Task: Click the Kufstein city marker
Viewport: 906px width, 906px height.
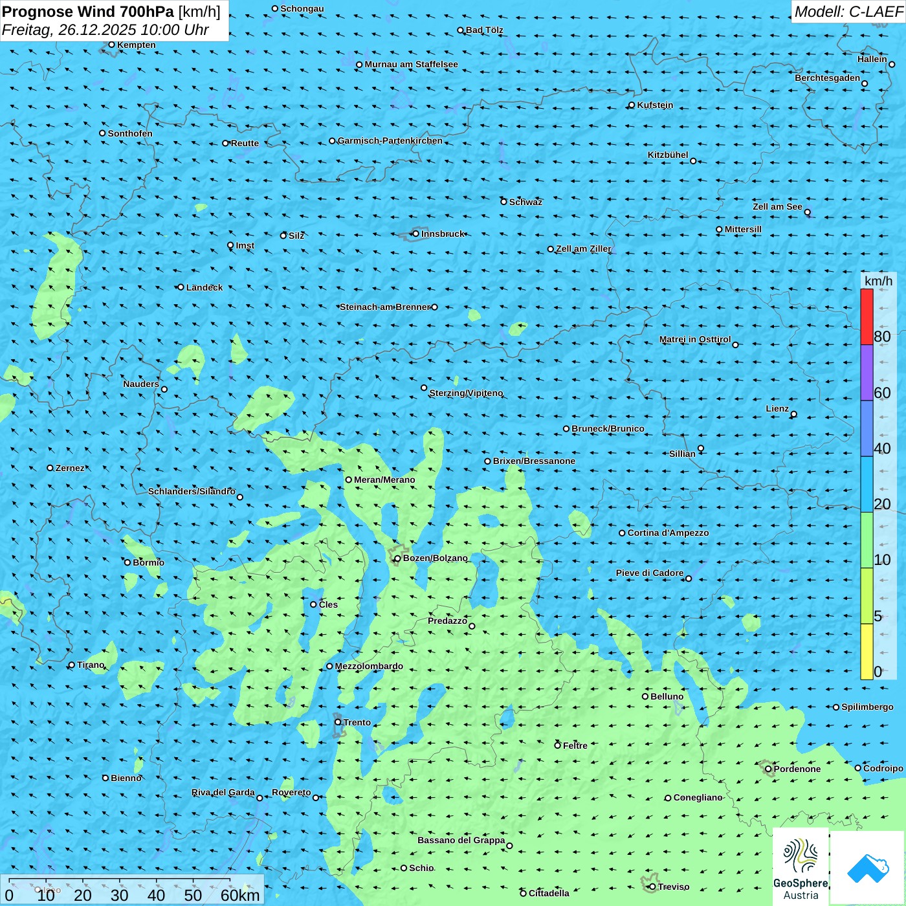Action: (x=632, y=105)
